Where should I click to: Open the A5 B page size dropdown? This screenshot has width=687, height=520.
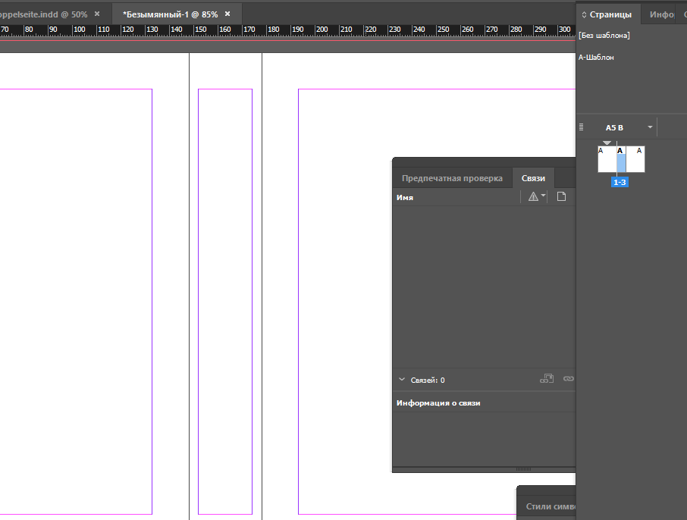(x=650, y=127)
